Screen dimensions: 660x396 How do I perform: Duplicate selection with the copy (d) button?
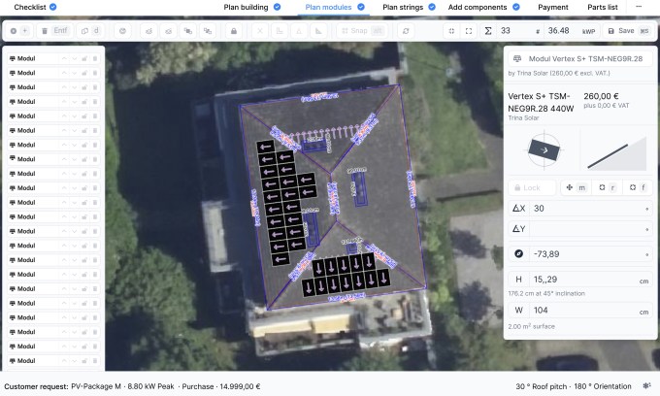[x=91, y=31]
